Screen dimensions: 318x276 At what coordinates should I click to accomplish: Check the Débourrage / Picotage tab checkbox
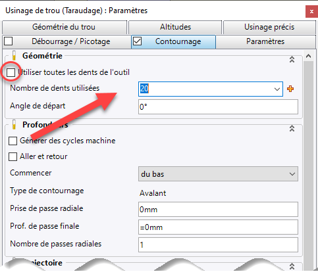click(x=9, y=41)
